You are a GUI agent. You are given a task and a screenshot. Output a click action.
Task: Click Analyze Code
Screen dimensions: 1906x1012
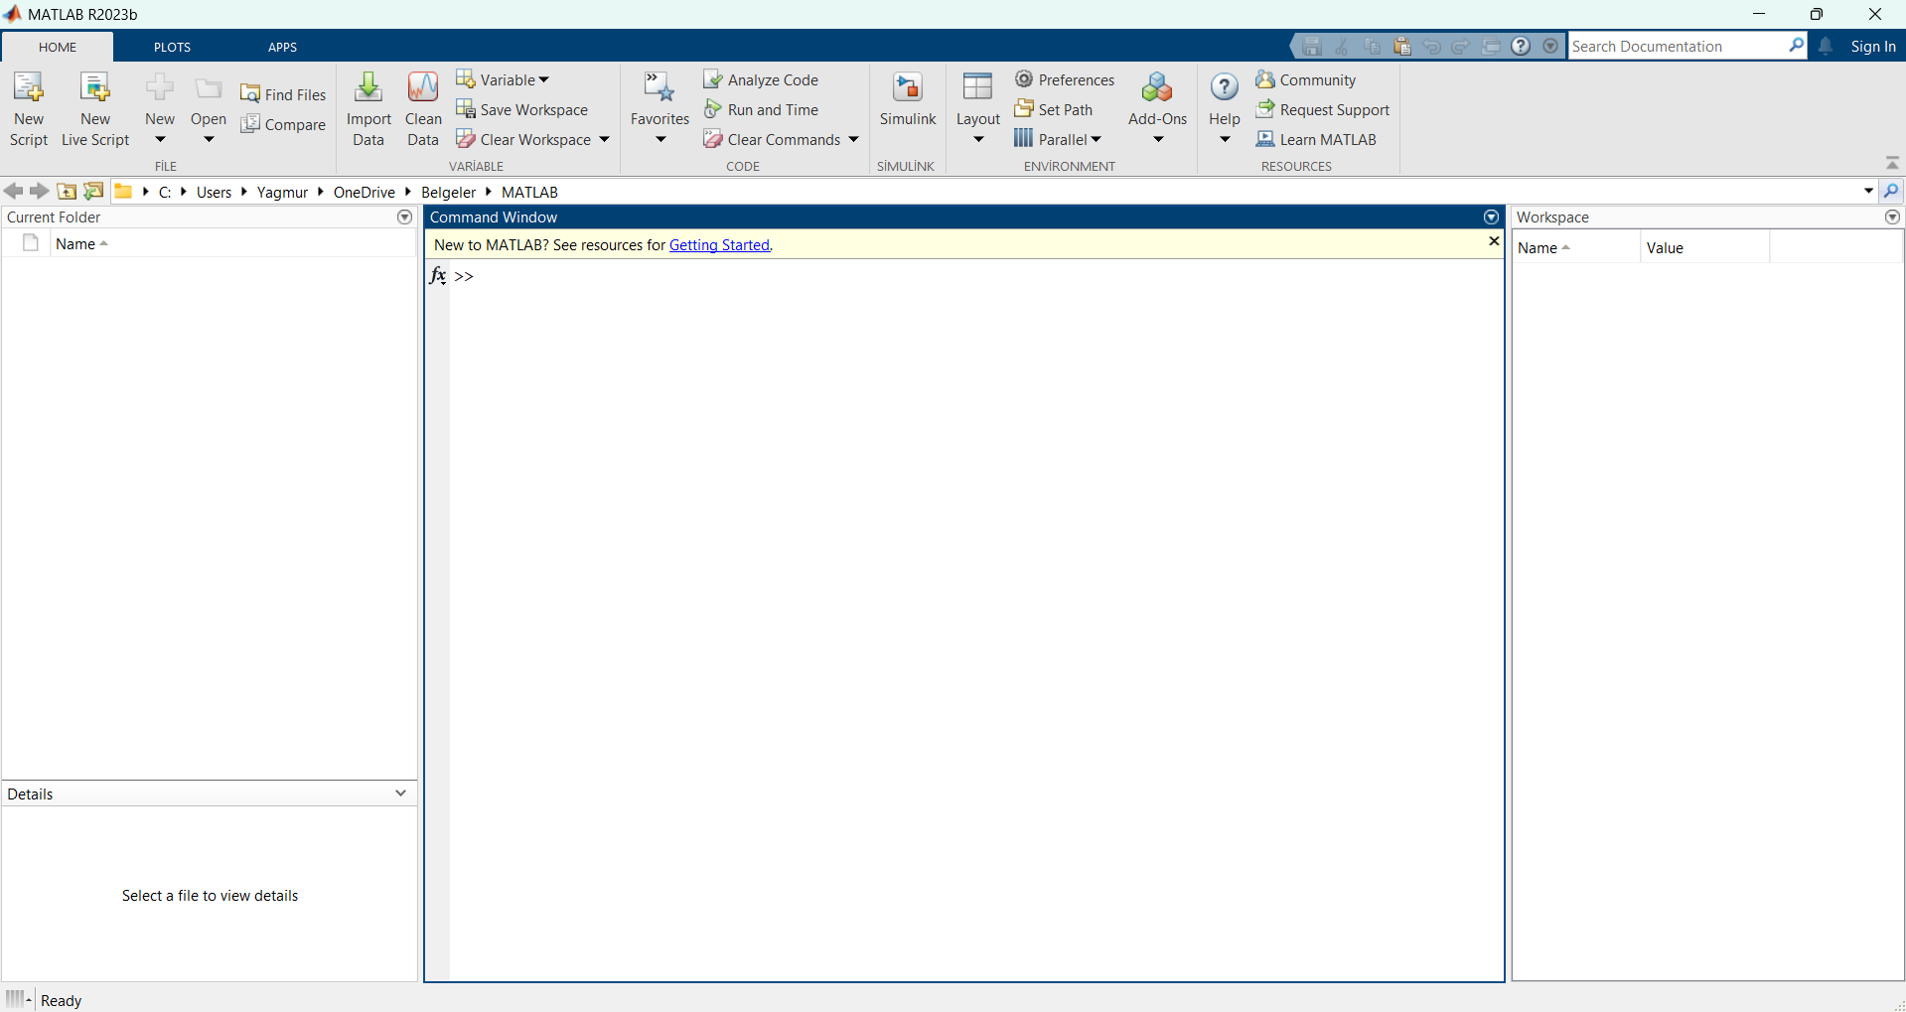click(x=761, y=79)
